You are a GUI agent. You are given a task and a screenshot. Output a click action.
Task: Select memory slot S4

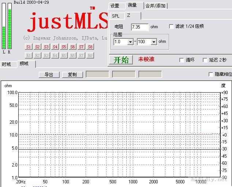pos(55,47)
